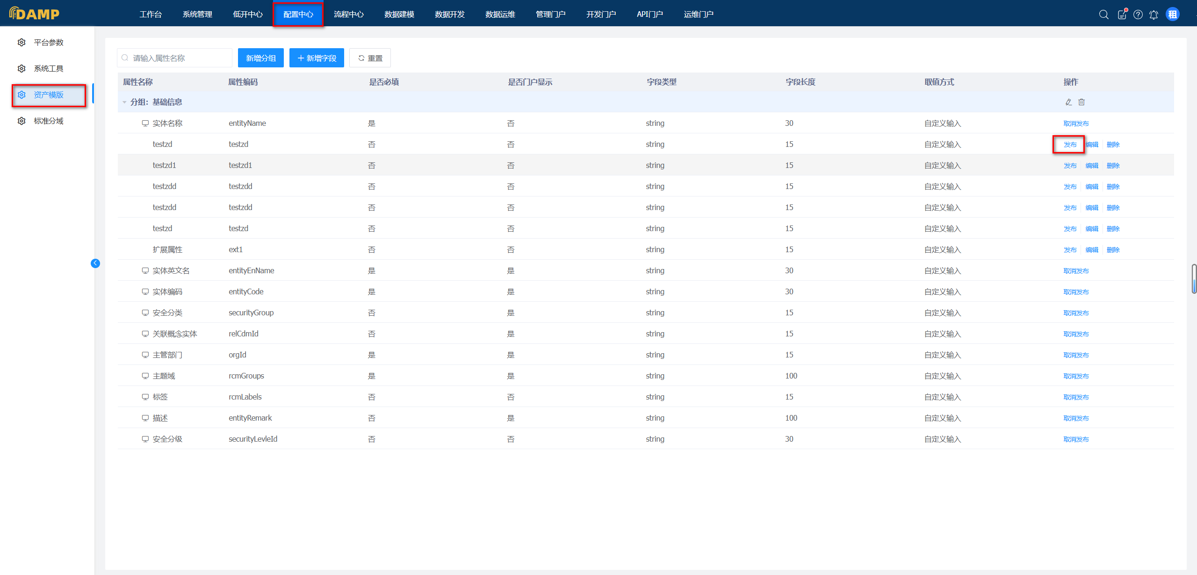
Task: Click 编辑 link for testzd1 row
Action: click(1092, 166)
